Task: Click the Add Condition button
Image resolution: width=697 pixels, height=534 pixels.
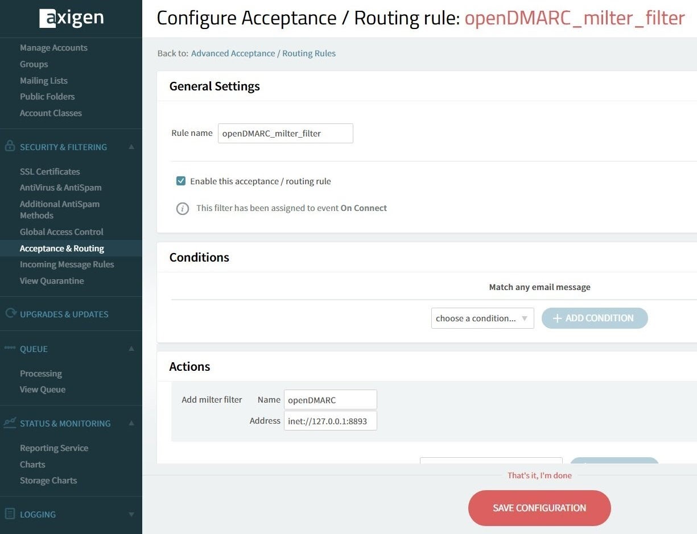Action: (594, 318)
